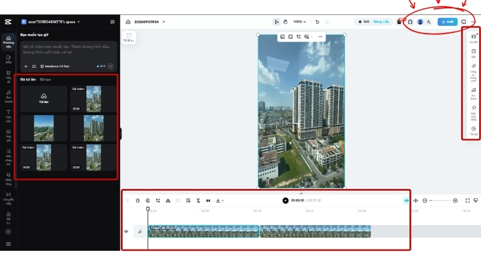The width and height of the screenshot is (481, 270).
Task: Open the Mẫu templates panel
Action: point(8,59)
